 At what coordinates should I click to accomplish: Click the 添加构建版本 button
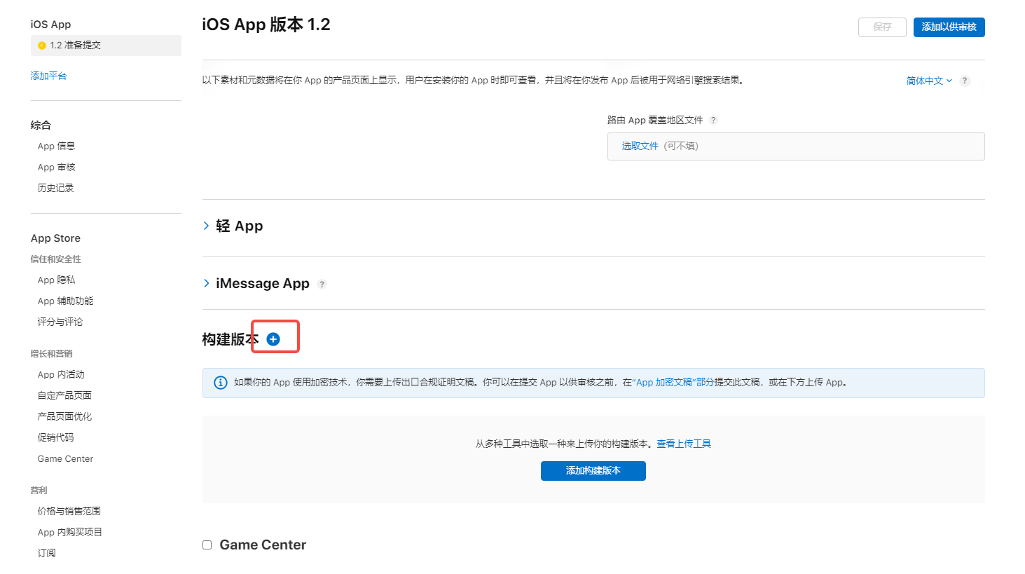coord(593,471)
